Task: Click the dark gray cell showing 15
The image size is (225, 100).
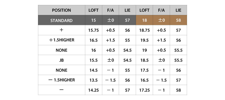Action: 93,20
